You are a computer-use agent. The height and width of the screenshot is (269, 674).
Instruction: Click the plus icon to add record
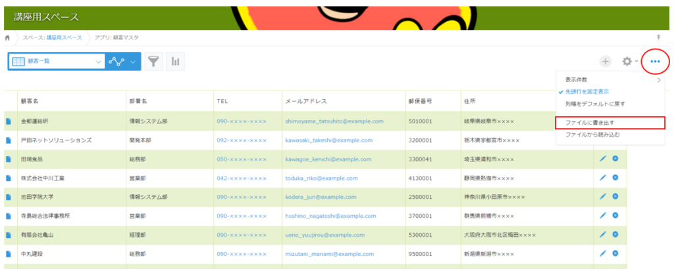coord(605,61)
